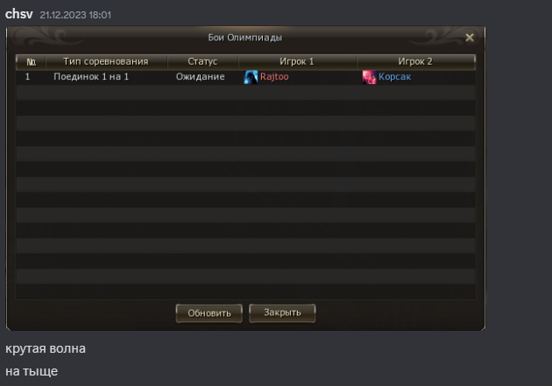The height and width of the screenshot is (386, 552).
Task: Click the Закрыть button
Action: click(x=282, y=312)
